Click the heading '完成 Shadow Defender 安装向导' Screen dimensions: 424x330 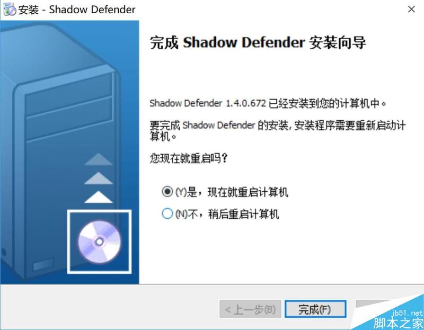pos(258,42)
